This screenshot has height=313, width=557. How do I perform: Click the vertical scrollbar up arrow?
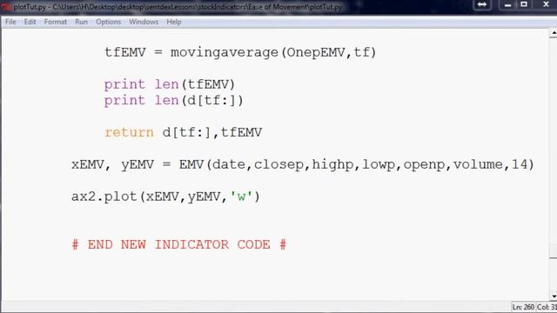(554, 33)
